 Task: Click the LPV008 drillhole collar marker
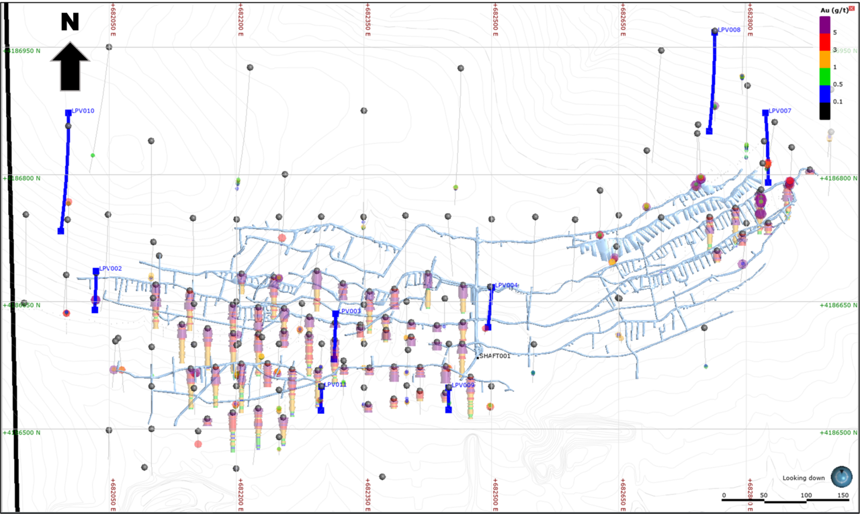point(714,31)
